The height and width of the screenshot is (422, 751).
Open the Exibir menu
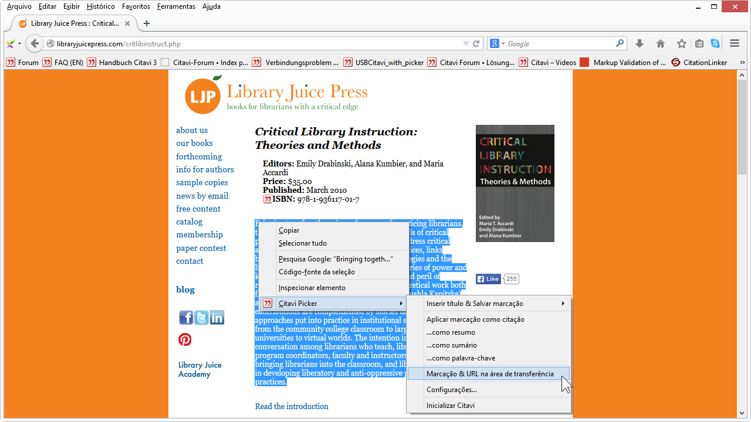tap(72, 6)
